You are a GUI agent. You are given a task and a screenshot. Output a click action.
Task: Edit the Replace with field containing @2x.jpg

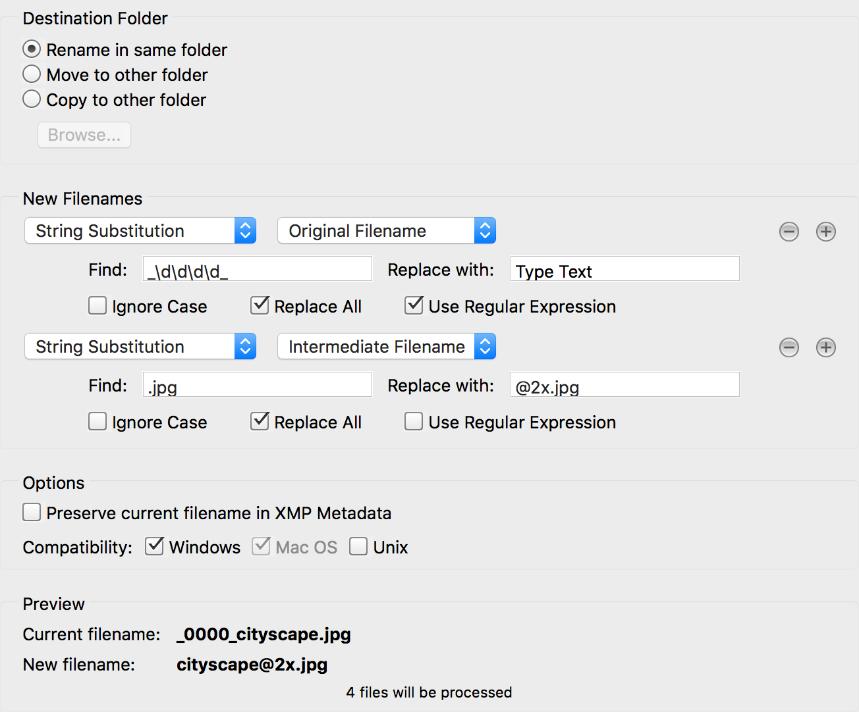tap(624, 384)
